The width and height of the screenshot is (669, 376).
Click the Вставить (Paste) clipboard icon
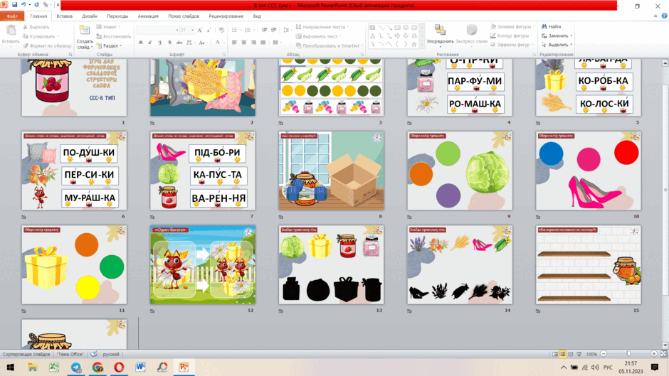(x=11, y=31)
